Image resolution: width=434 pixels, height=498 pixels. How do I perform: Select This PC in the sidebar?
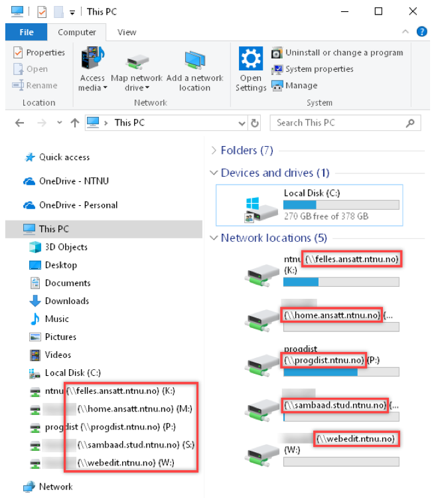[104, 229]
